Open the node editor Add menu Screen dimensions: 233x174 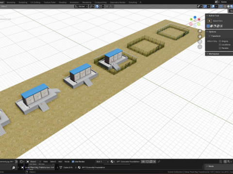click(x=60, y=161)
